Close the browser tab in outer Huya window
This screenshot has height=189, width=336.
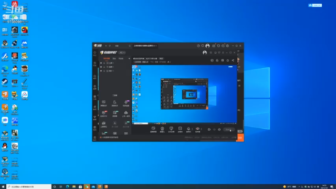point(156,46)
